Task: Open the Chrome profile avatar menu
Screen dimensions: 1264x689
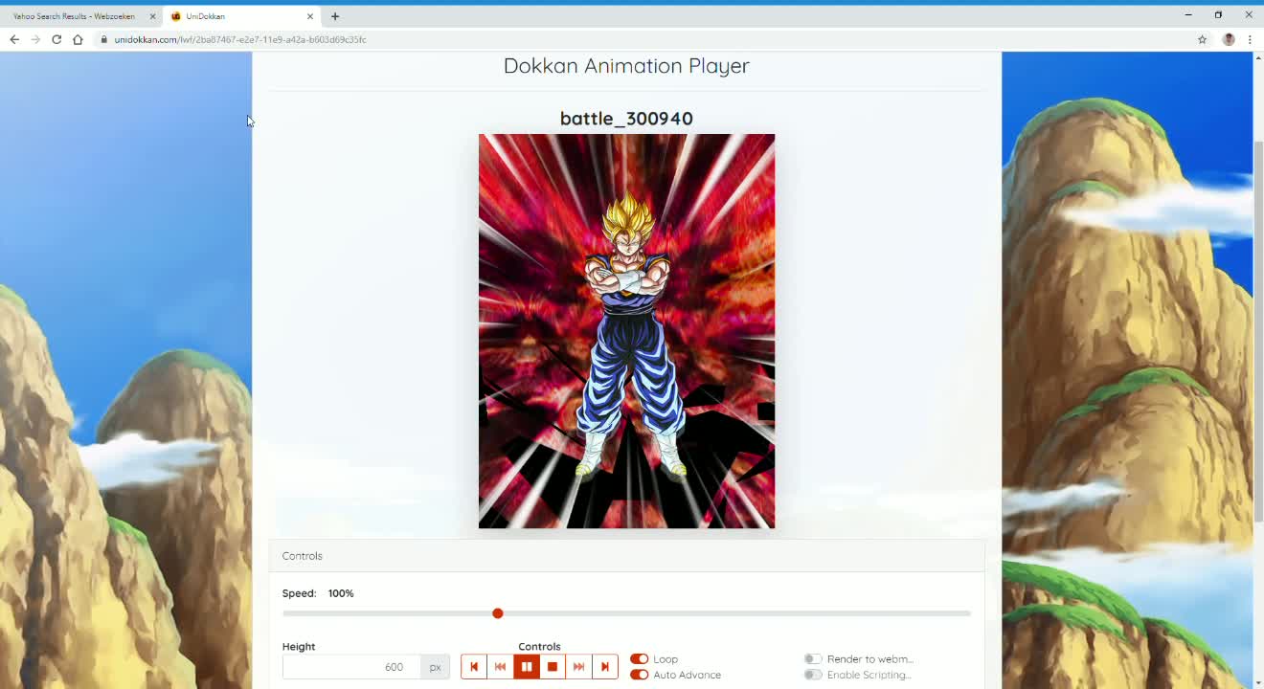Action: tap(1229, 39)
